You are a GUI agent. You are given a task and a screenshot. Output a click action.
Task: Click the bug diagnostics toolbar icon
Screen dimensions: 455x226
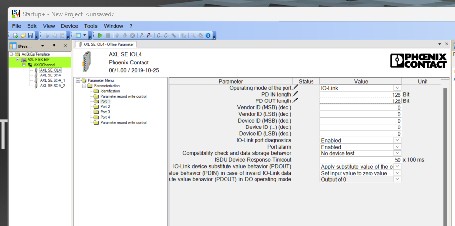200,36
